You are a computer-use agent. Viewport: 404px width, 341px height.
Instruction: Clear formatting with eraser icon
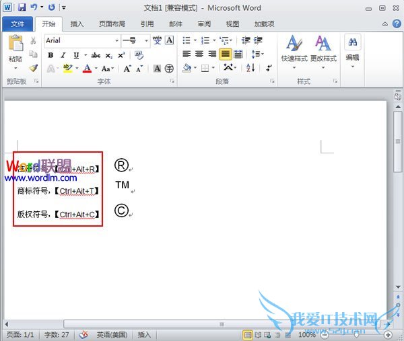(139, 55)
